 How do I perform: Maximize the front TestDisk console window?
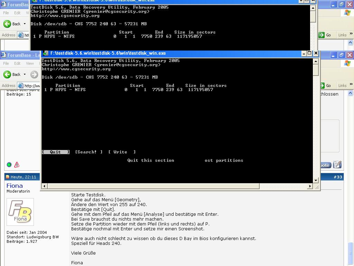(x=310, y=53)
